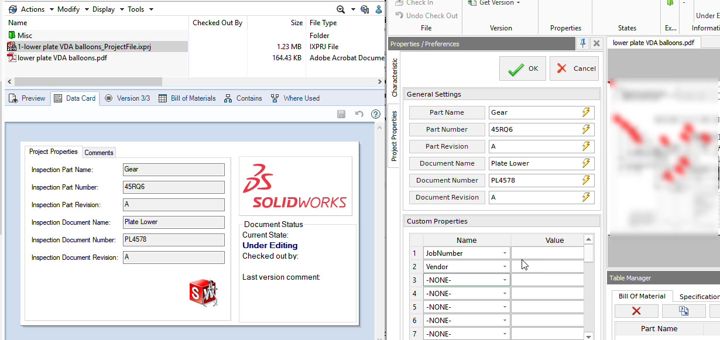
Task: Save the data card changes
Action: pyautogui.click(x=341, y=114)
